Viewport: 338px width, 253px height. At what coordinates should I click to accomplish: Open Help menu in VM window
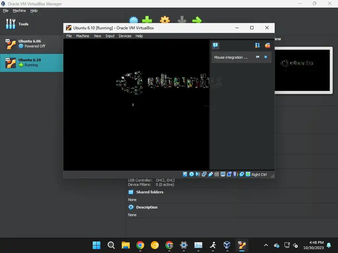click(139, 36)
